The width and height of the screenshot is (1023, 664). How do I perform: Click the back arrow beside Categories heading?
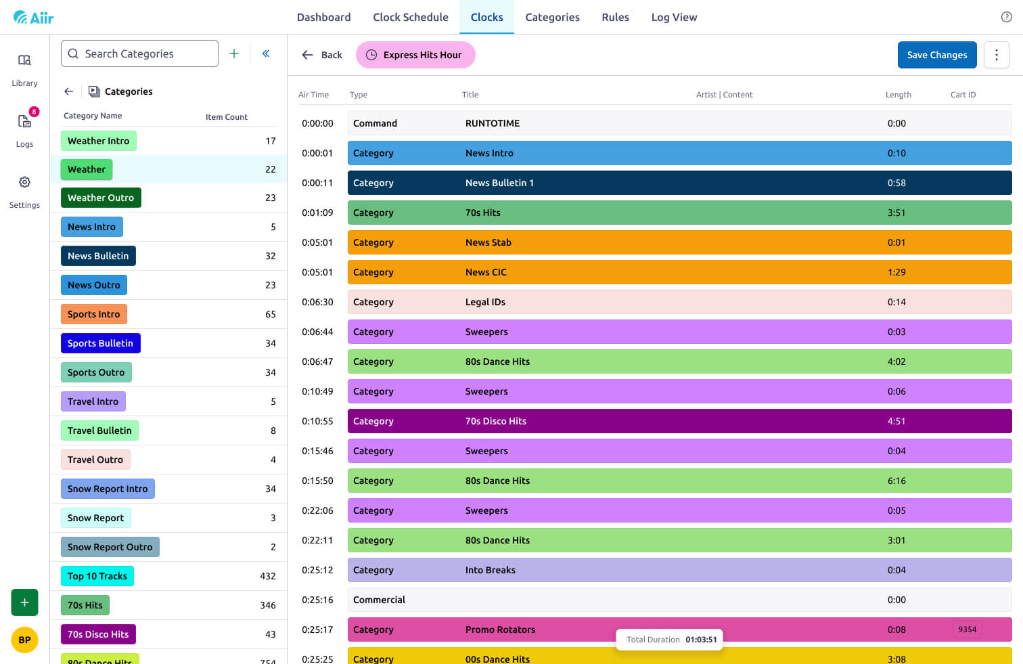68,91
